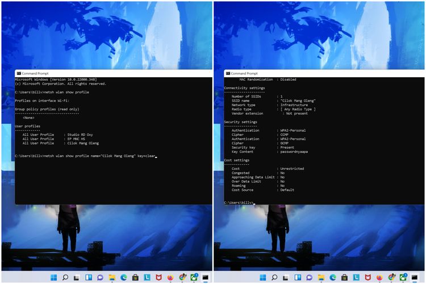Click "Number of SSIDs" line
Screen dimensions: 426x284
click(x=257, y=97)
